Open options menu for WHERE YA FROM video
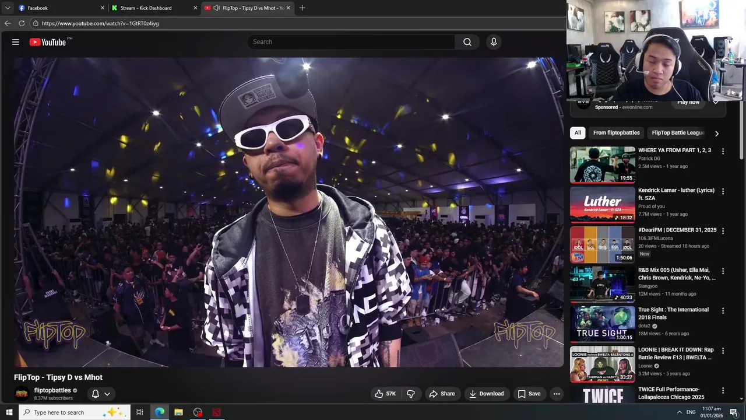Image resolution: width=746 pixels, height=420 pixels. tap(723, 151)
